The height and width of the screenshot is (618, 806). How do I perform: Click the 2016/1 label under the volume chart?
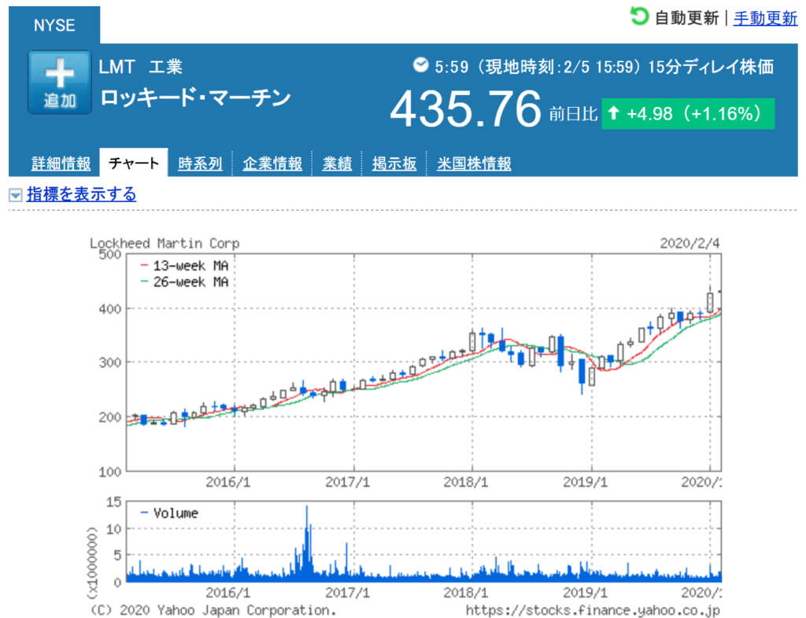[228, 592]
